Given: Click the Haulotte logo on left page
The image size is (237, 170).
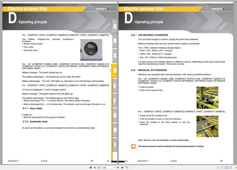Looking at the screenshot, I should pos(102,9).
